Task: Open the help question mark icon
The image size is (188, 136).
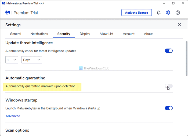Action: [x=178, y=13]
